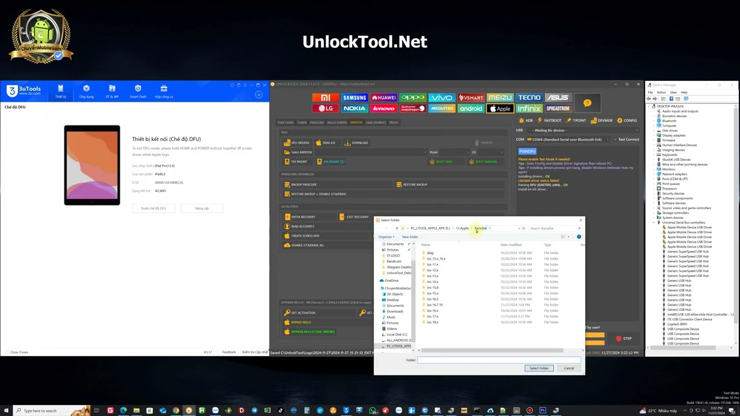Select the Vsmart brand icon

[x=471, y=98]
